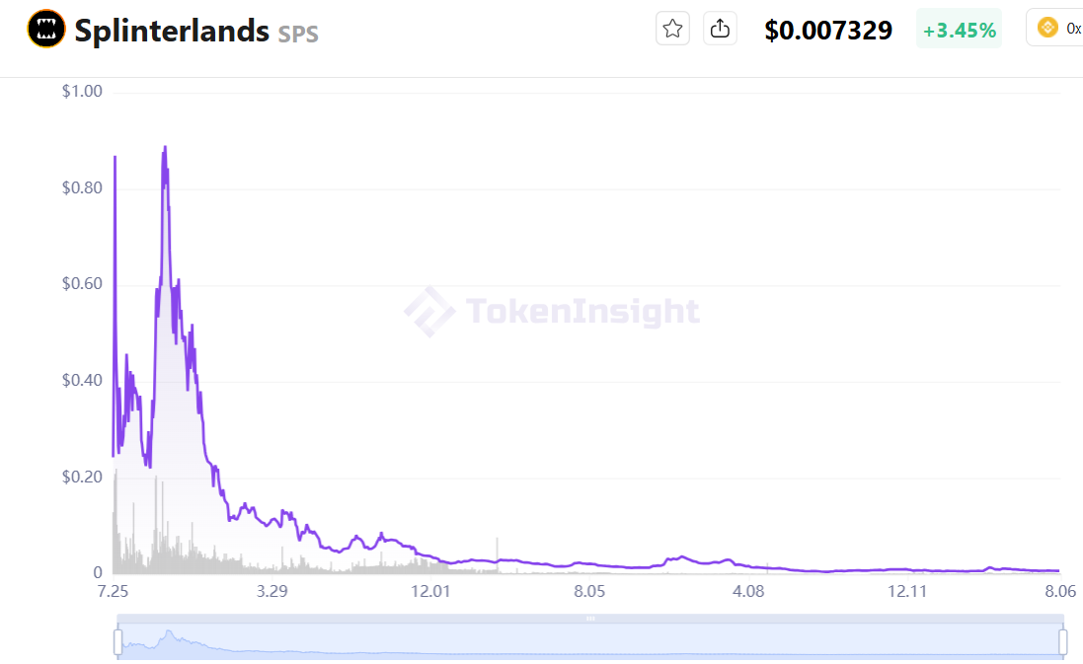Click the highest price peak on the chart
This screenshot has width=1083, height=664.
tap(165, 147)
